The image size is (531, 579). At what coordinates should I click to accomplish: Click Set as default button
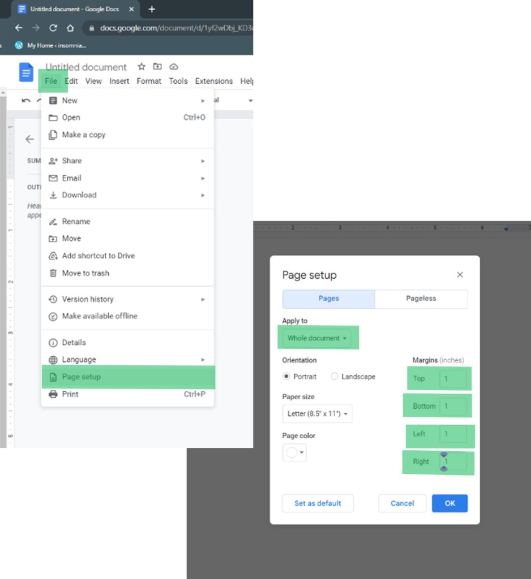pos(318,503)
